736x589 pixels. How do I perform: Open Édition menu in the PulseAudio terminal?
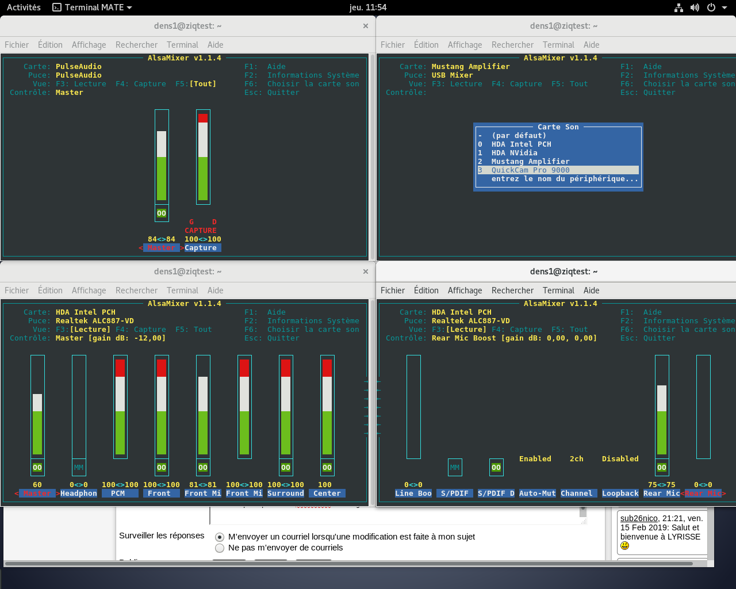point(50,45)
